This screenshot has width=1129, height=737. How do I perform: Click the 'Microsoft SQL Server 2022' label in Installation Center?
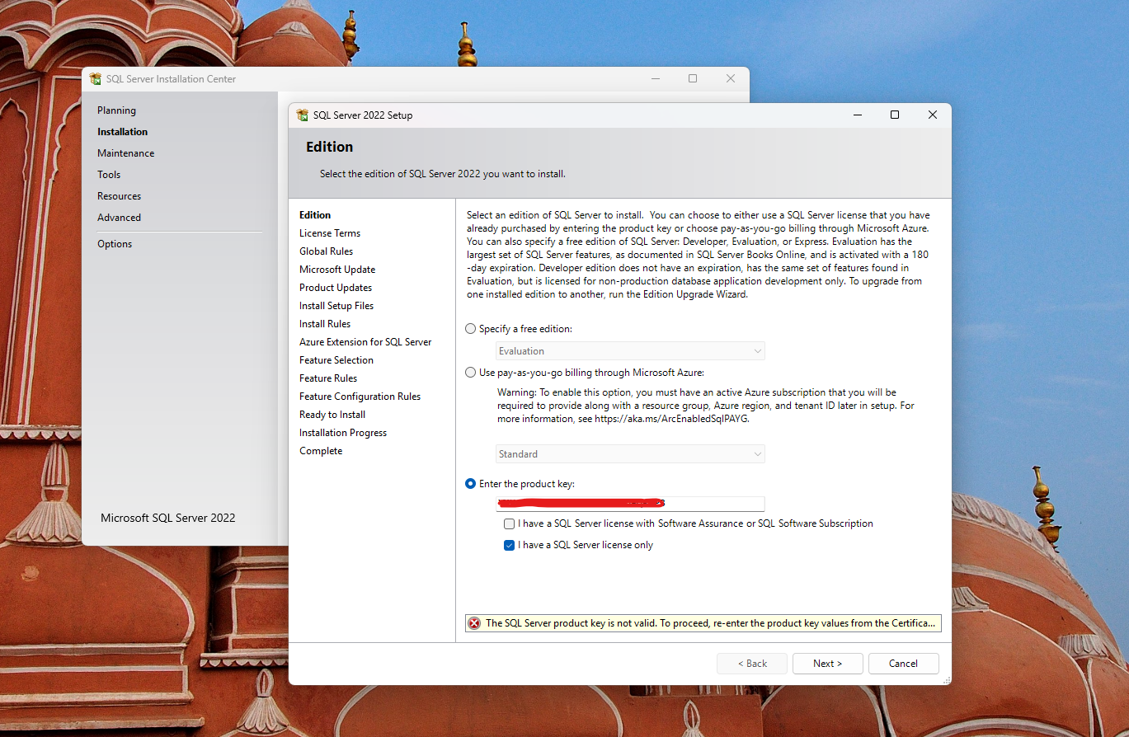click(x=168, y=518)
